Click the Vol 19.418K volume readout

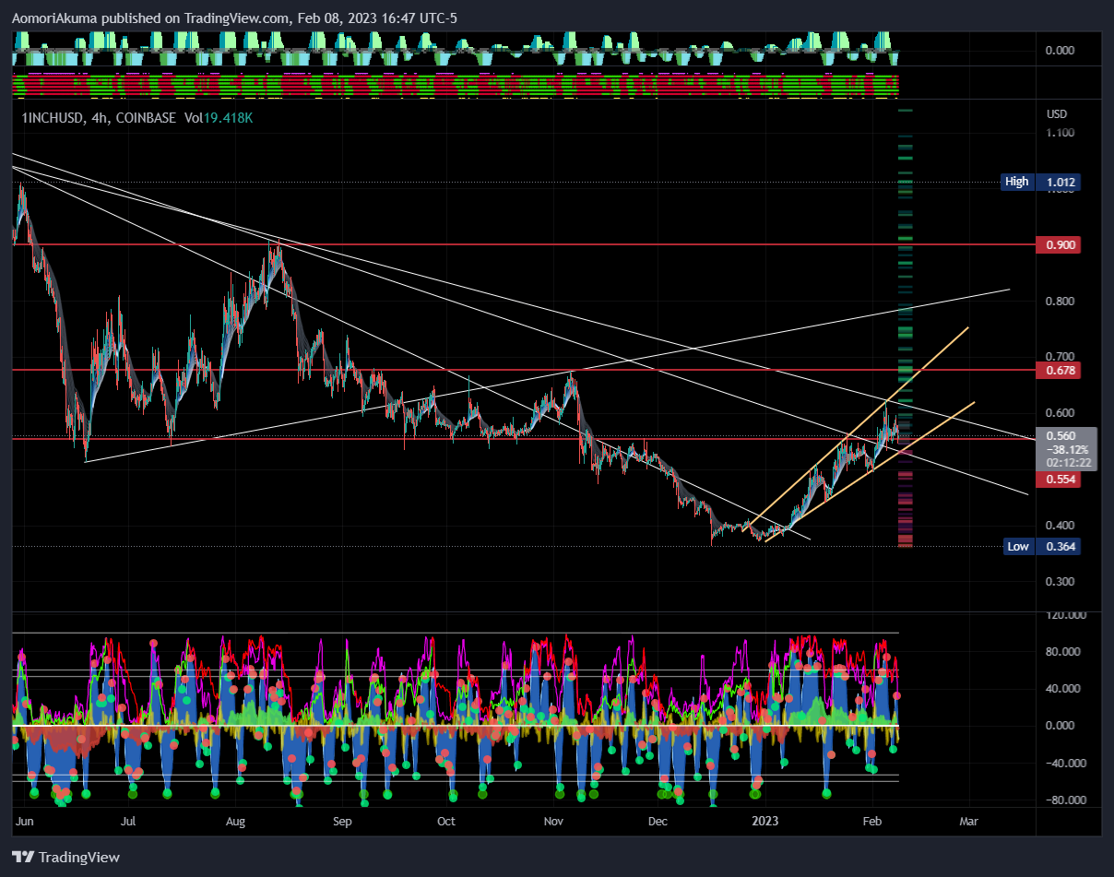click(219, 118)
